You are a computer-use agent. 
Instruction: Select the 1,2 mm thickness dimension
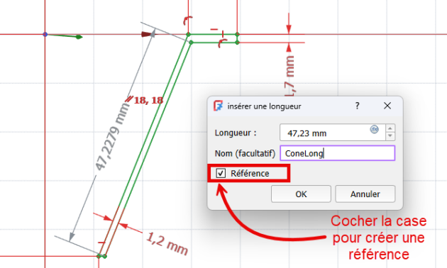tap(167, 243)
